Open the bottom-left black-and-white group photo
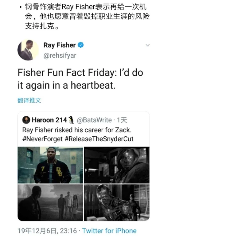 coord(50,202)
